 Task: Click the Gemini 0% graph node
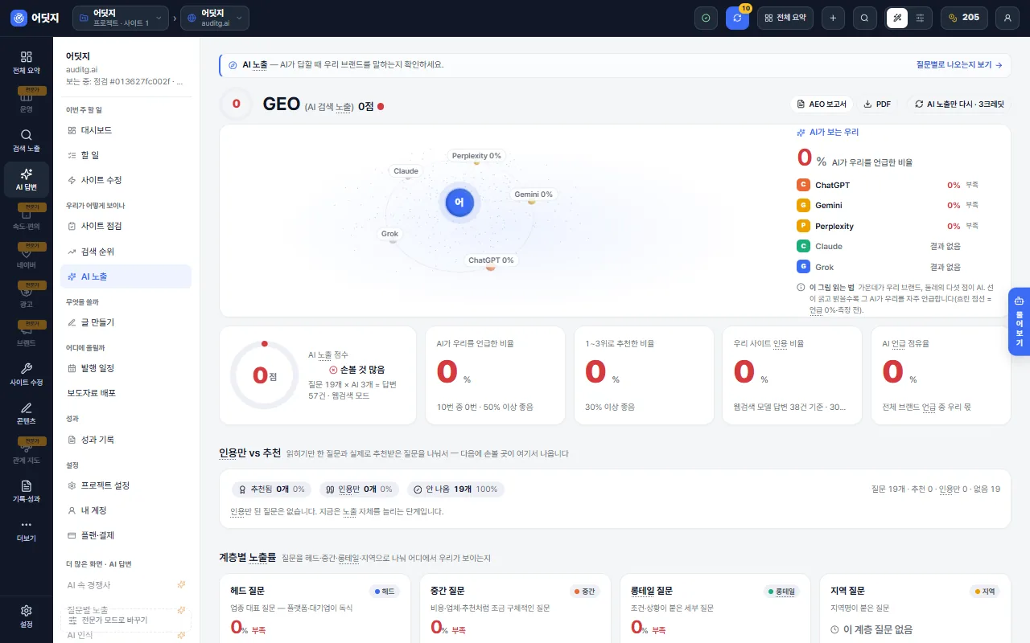534,195
